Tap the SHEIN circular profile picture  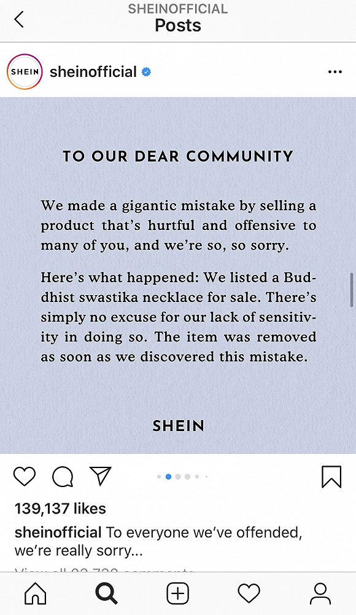point(24,71)
